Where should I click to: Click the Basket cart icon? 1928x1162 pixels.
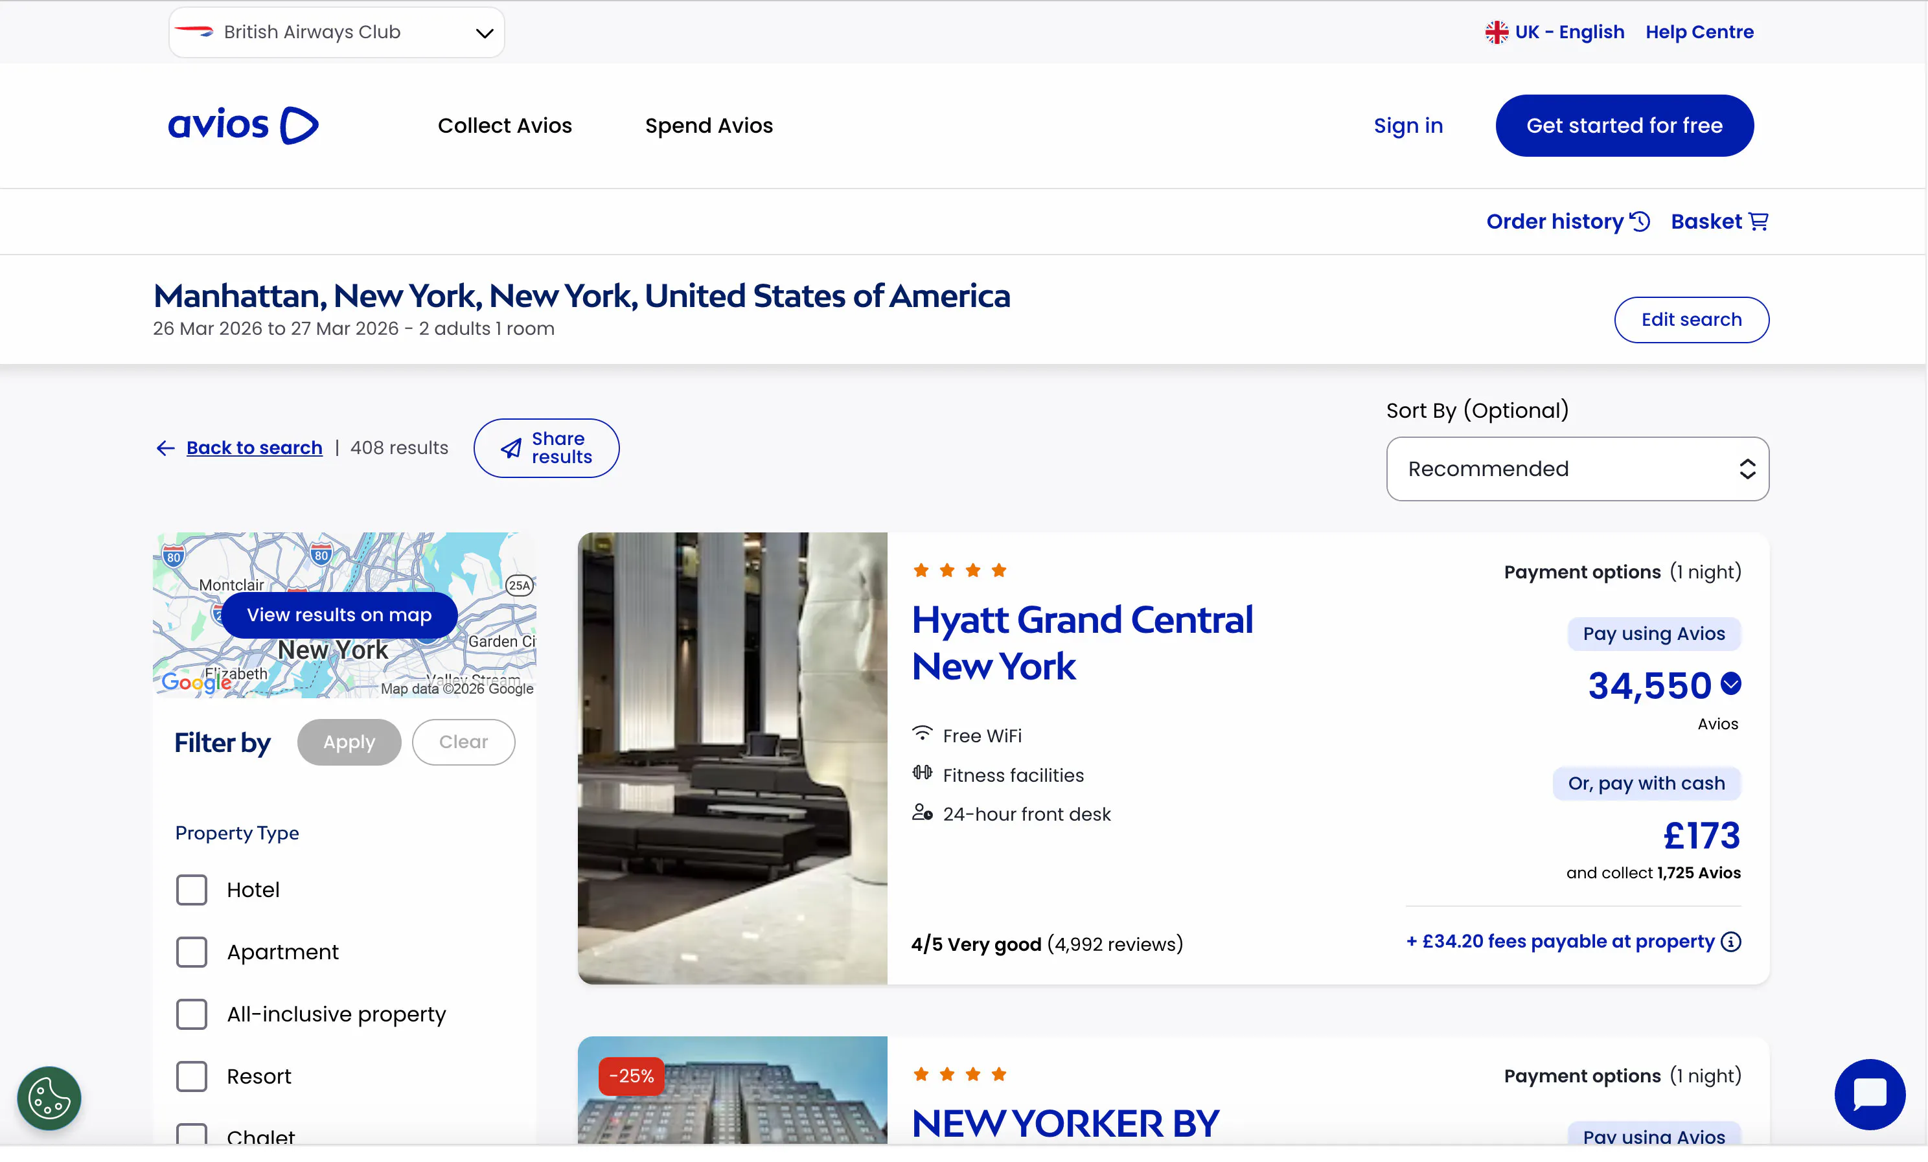(1758, 222)
